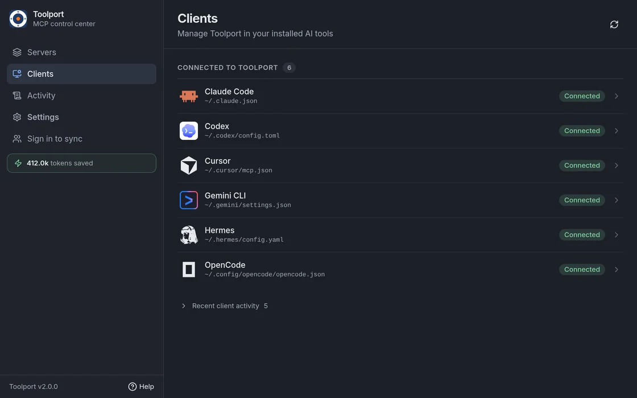
Task: Select the Clients sidebar item
Action: [82, 74]
